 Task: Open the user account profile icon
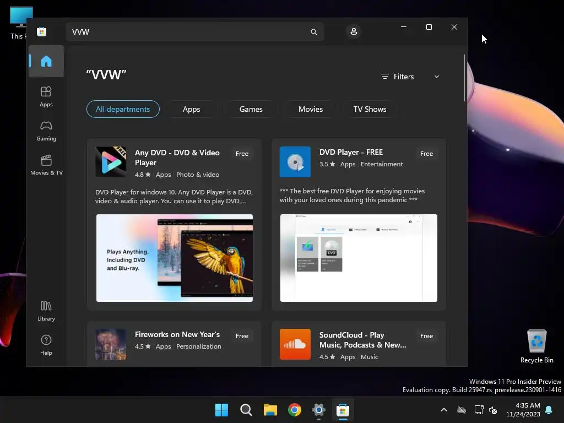pyautogui.click(x=354, y=31)
